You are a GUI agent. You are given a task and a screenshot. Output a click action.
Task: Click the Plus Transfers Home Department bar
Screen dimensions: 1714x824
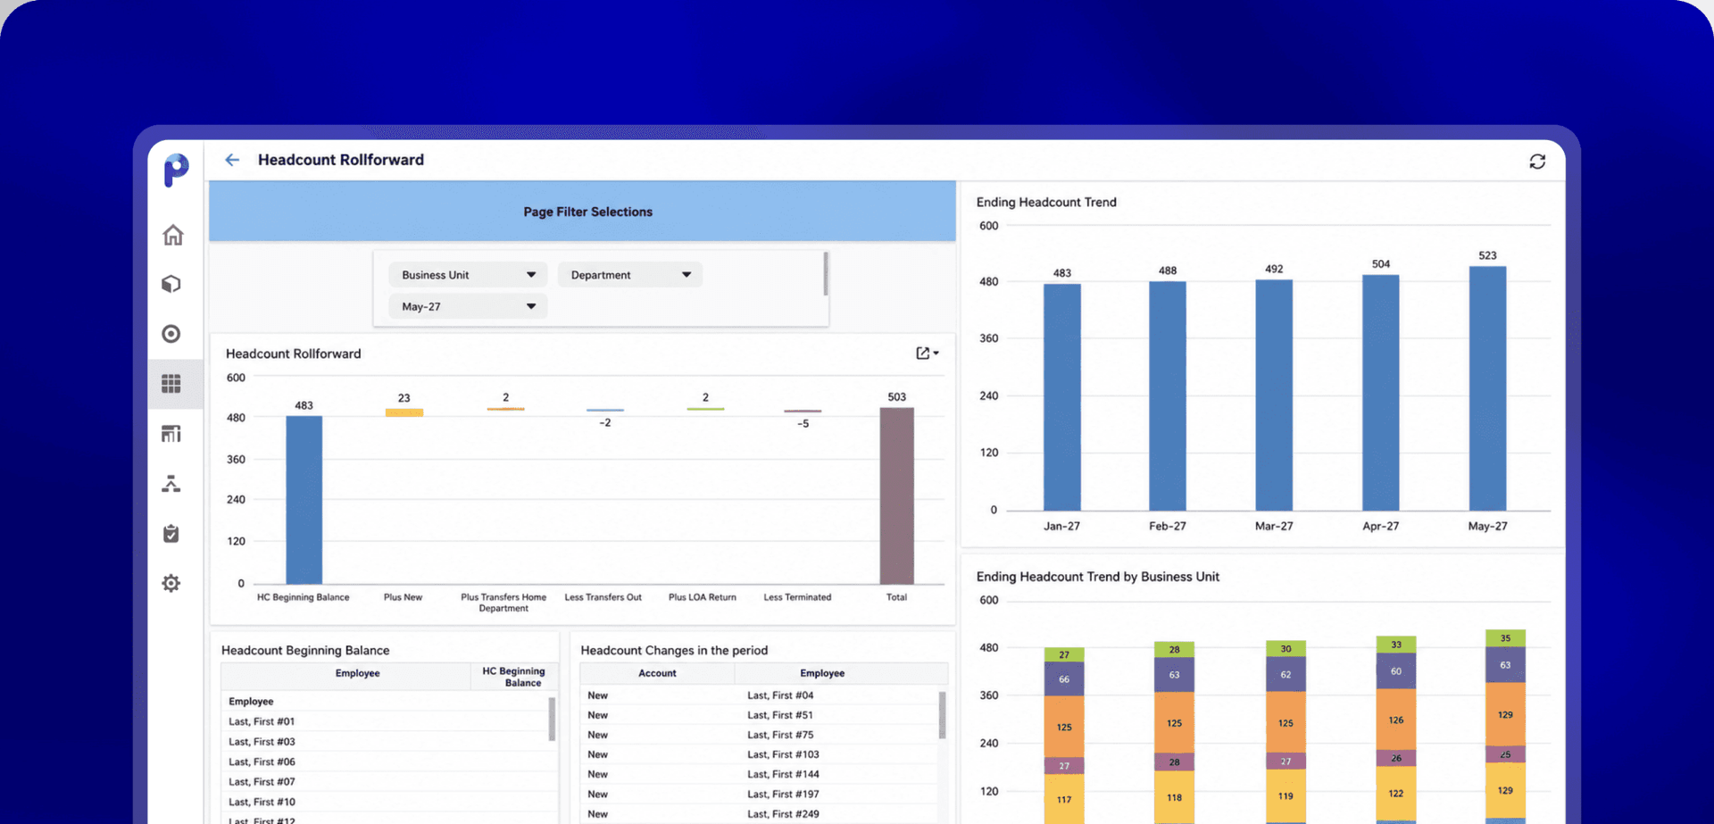point(506,409)
